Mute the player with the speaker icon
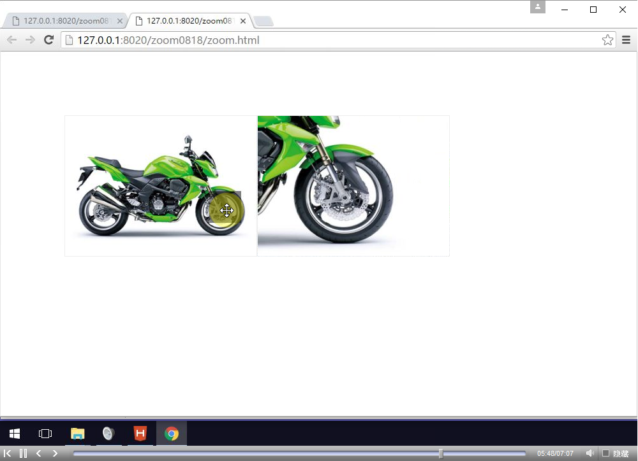The height and width of the screenshot is (461, 638). (590, 453)
